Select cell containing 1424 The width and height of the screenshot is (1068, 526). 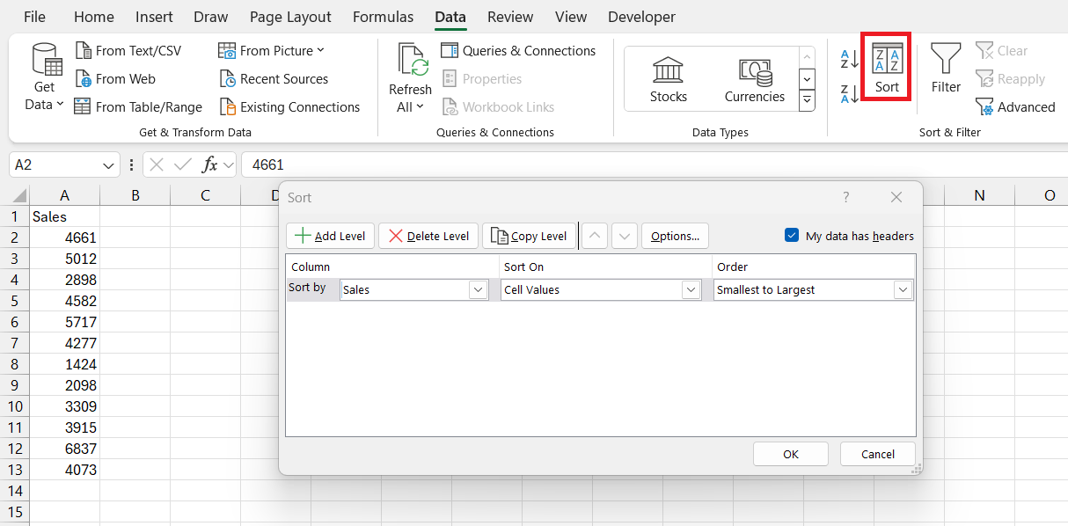click(x=64, y=364)
